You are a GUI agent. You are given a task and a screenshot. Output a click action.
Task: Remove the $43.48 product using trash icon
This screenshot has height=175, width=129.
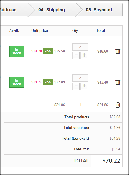point(118,82)
